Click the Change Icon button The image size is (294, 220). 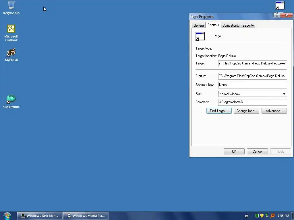tap(246, 111)
